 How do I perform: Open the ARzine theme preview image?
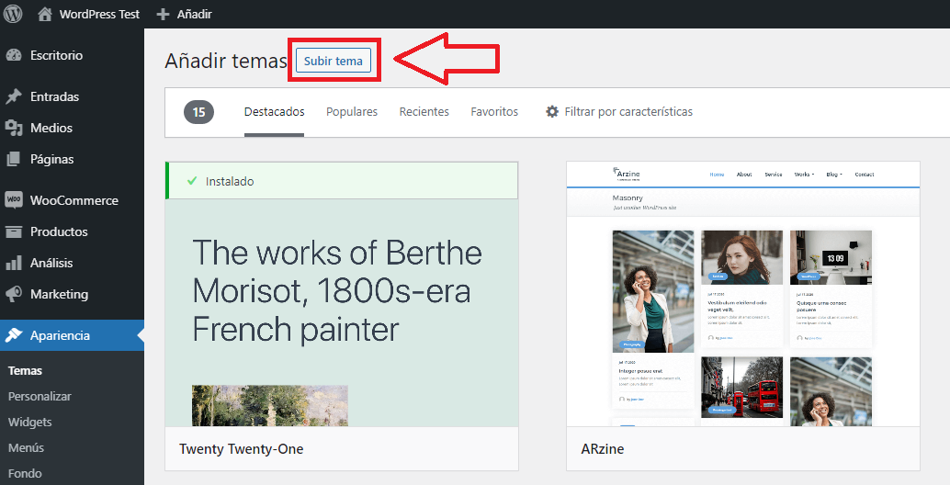pos(742,294)
